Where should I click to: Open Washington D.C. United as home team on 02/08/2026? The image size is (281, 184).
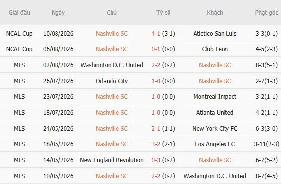pos(112,65)
